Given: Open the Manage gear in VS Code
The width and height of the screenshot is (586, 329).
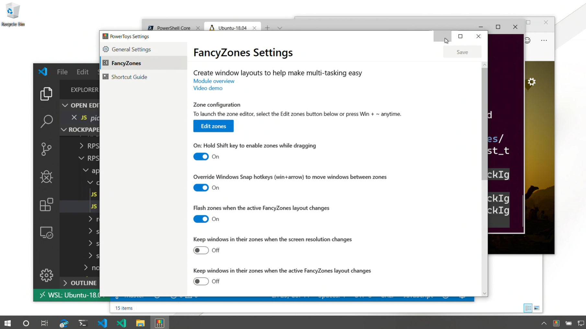Looking at the screenshot, I should (x=46, y=275).
